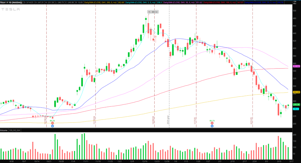301x163 pixels.
Task: Click the 500 price level on axis
Action: tap(295, 11)
